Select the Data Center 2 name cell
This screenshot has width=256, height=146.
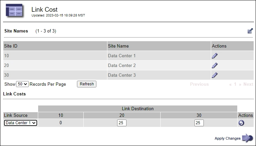(x=122, y=65)
